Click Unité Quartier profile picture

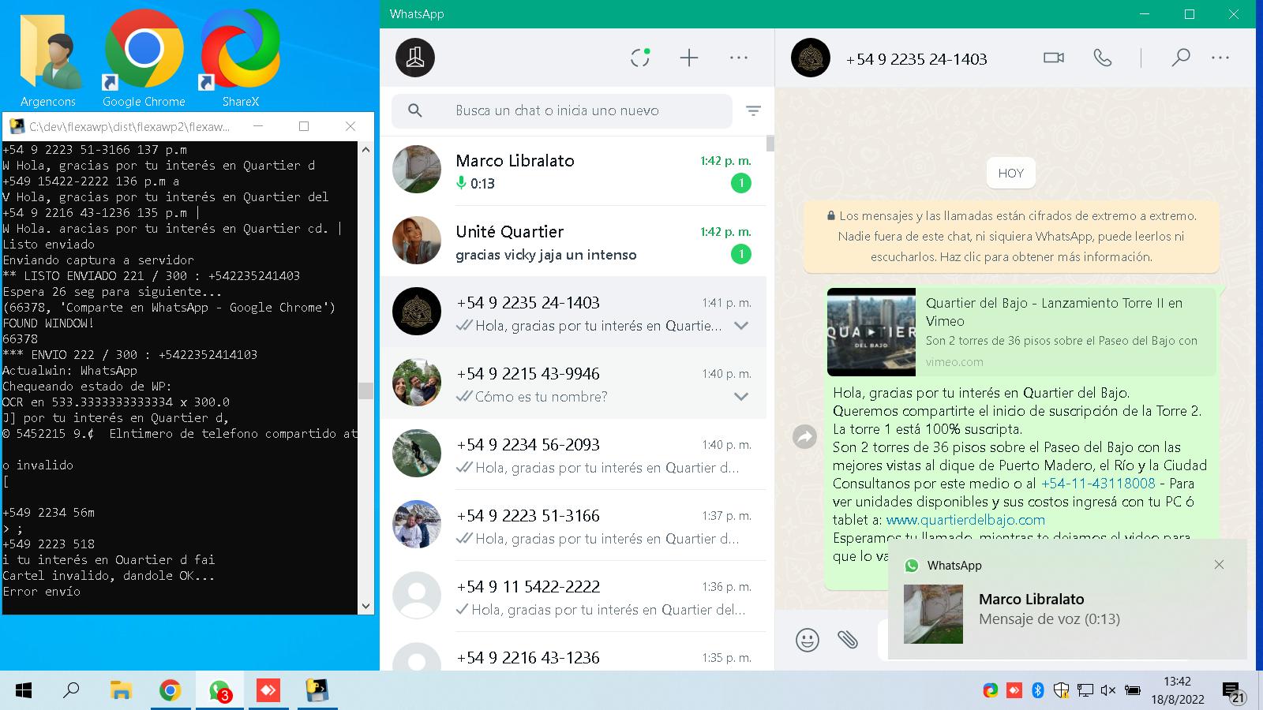point(417,241)
